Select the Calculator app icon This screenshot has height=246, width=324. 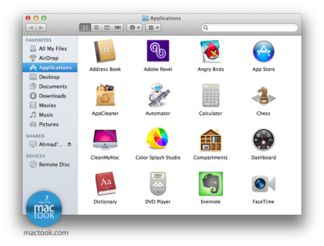pyautogui.click(x=210, y=95)
